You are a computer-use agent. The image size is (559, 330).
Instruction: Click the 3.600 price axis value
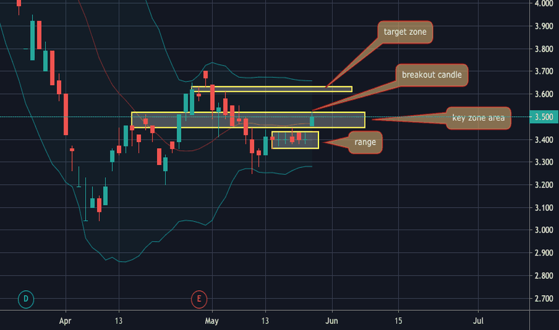pos(544,94)
